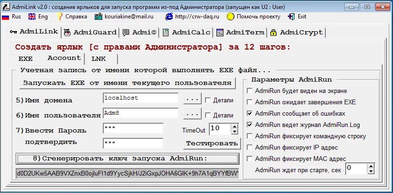393x193 pixels.
Task: Enable AdmiRun фиксирует командную строку
Action: (250, 136)
